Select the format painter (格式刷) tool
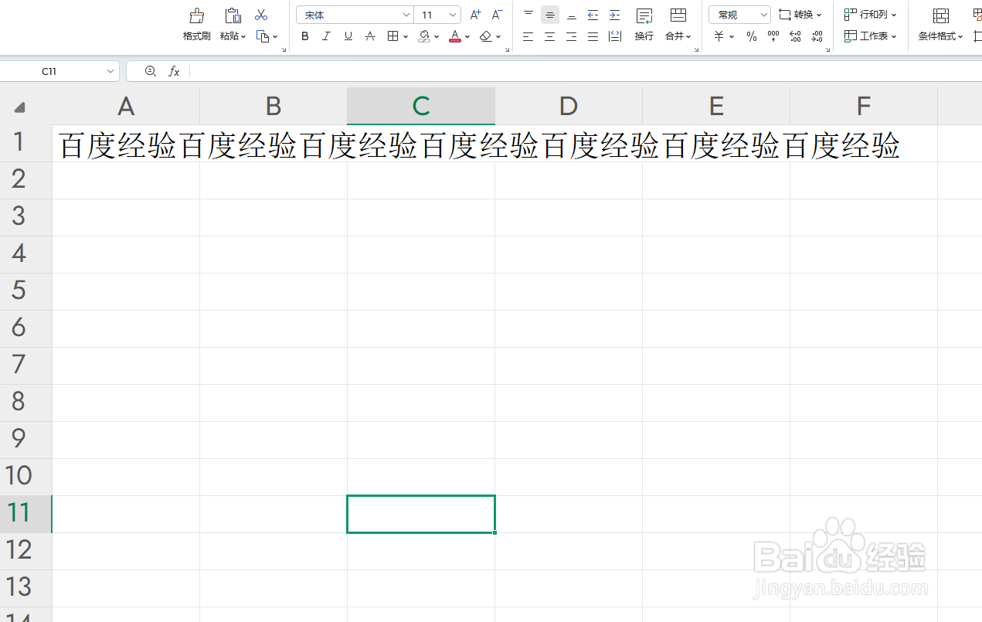The width and height of the screenshot is (982, 622). pyautogui.click(x=197, y=25)
